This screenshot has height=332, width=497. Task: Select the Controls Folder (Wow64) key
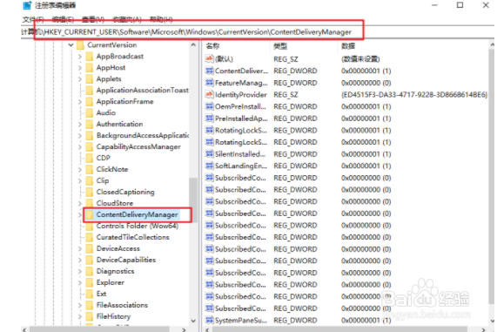(x=138, y=226)
